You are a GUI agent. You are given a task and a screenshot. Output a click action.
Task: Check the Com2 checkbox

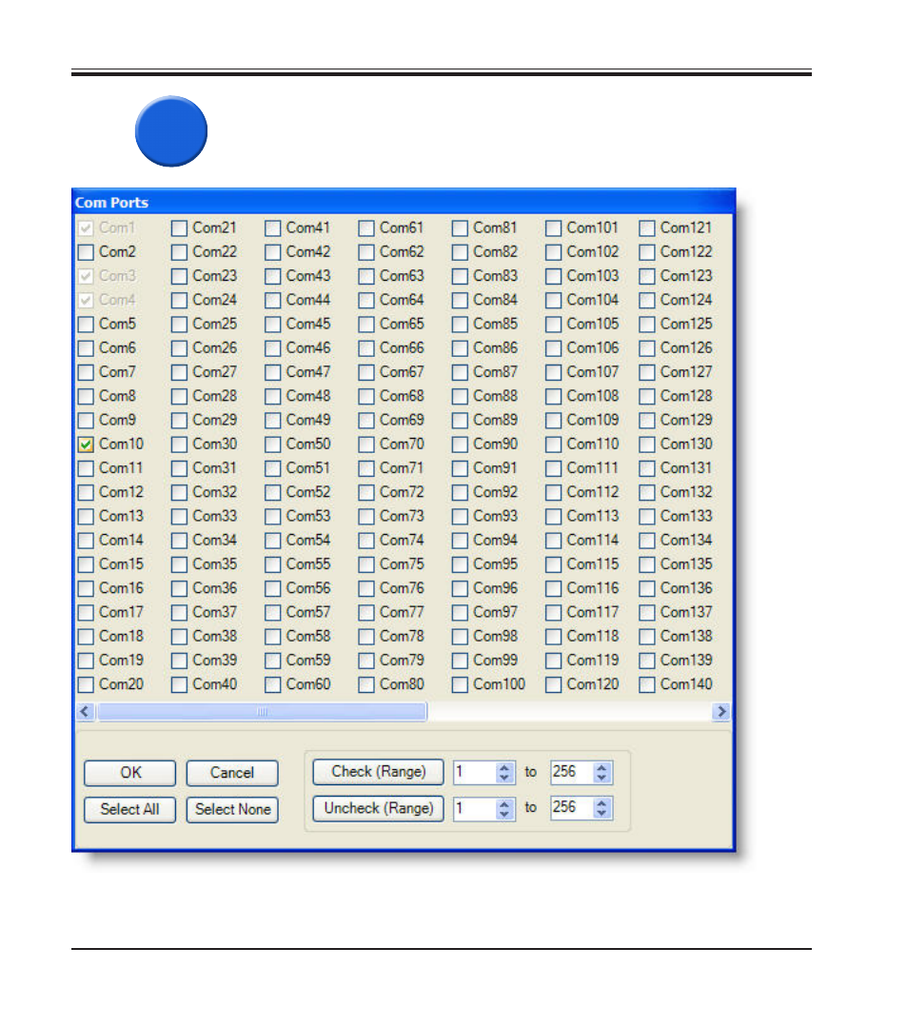click(86, 252)
